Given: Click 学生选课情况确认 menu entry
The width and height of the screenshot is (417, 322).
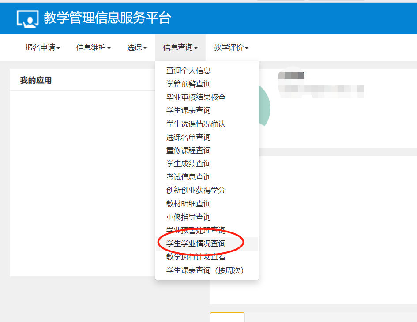Looking at the screenshot, I should coord(196,124).
